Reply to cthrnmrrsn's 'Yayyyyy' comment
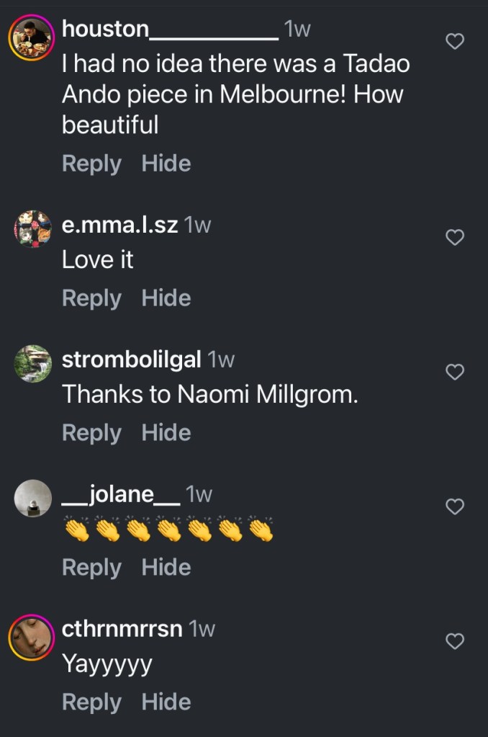 [x=91, y=702]
